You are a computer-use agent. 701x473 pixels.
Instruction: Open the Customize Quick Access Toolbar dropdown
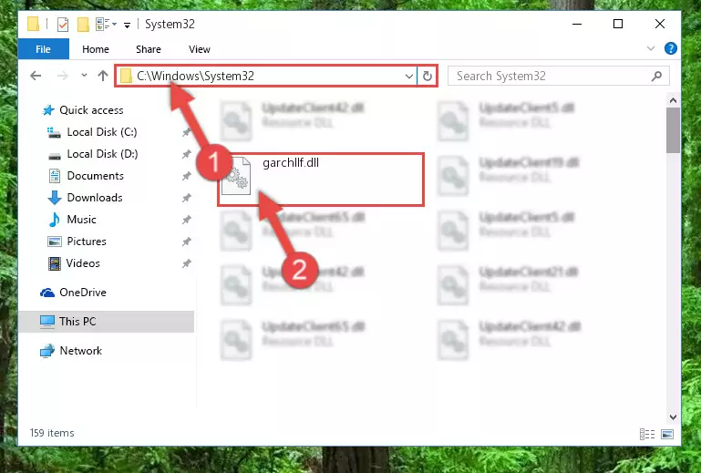pyautogui.click(x=128, y=25)
